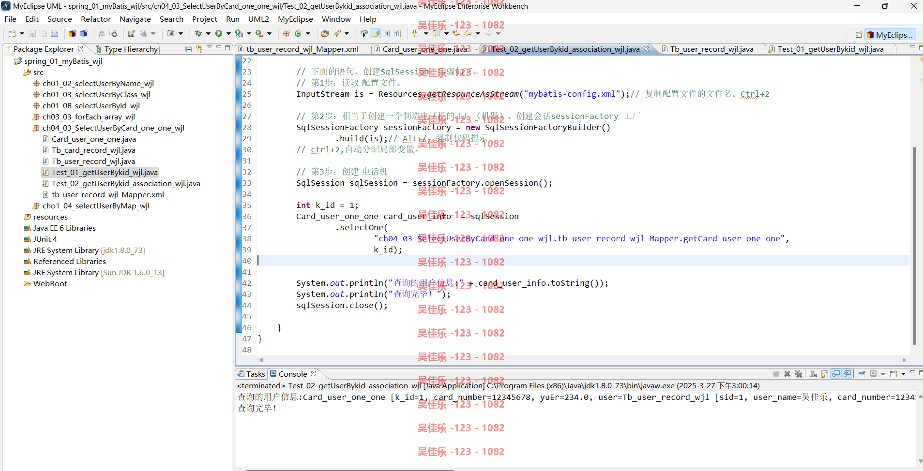Open the Refactor menu

pyautogui.click(x=96, y=19)
